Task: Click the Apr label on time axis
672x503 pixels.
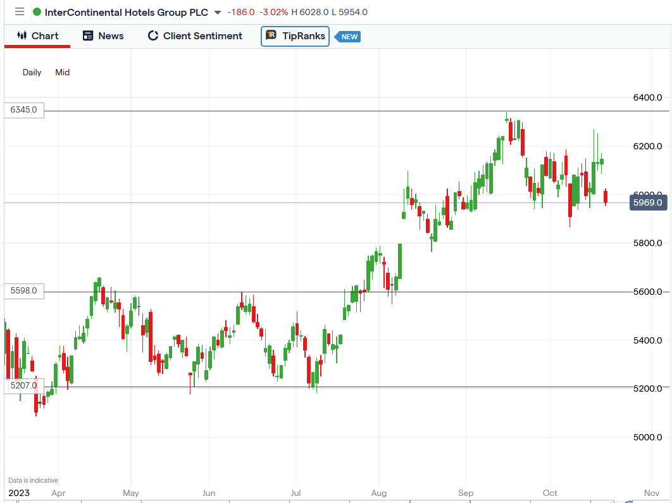Action: (x=59, y=493)
